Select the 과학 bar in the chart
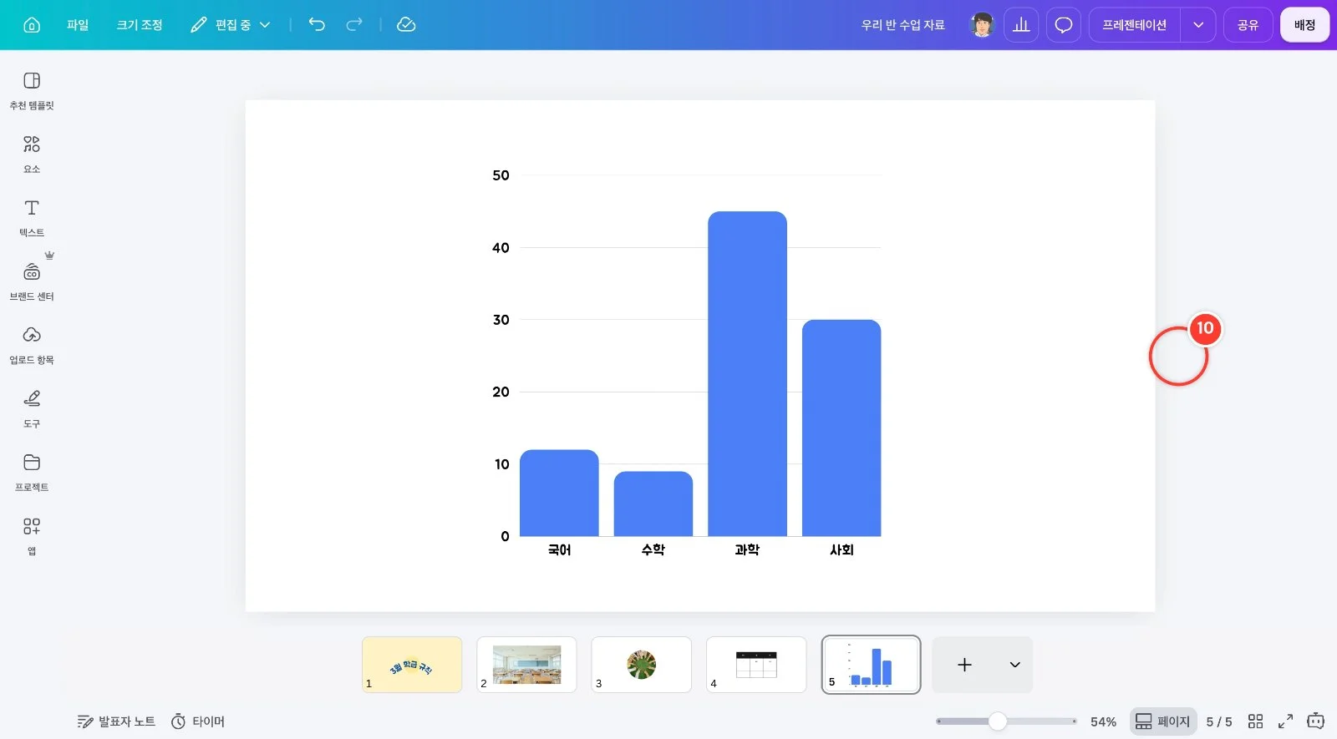 coord(747,373)
